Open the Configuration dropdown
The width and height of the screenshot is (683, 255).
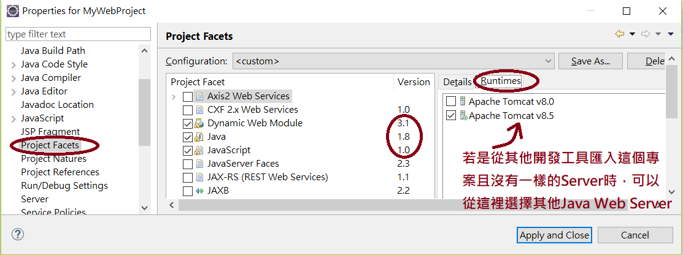click(393, 61)
